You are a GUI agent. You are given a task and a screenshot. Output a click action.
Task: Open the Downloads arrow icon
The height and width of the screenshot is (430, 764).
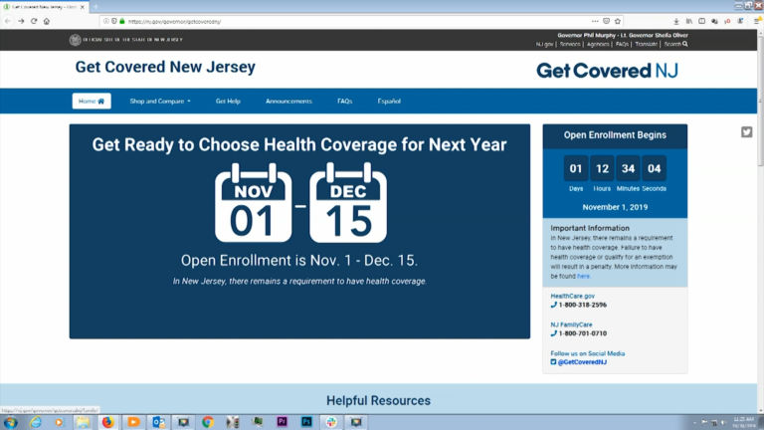pos(676,22)
